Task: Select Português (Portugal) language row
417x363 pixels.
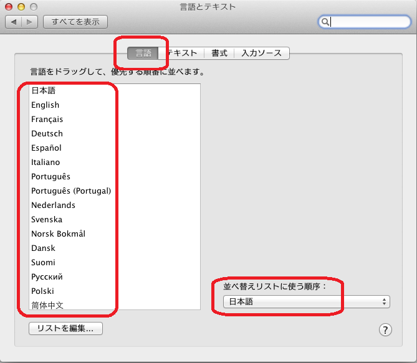Action: (x=115, y=191)
